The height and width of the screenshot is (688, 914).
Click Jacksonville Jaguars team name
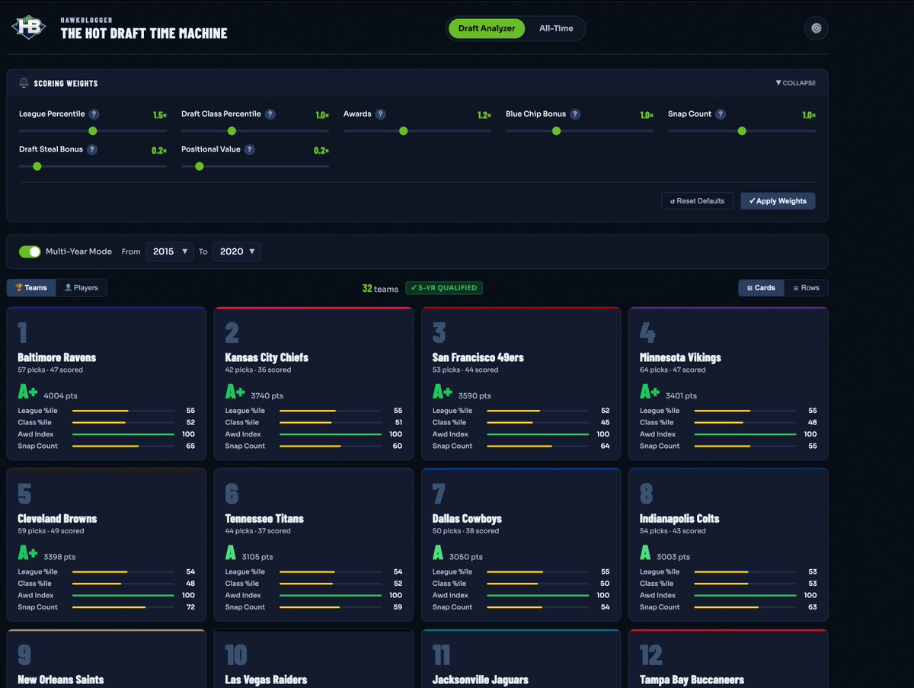pyautogui.click(x=480, y=680)
